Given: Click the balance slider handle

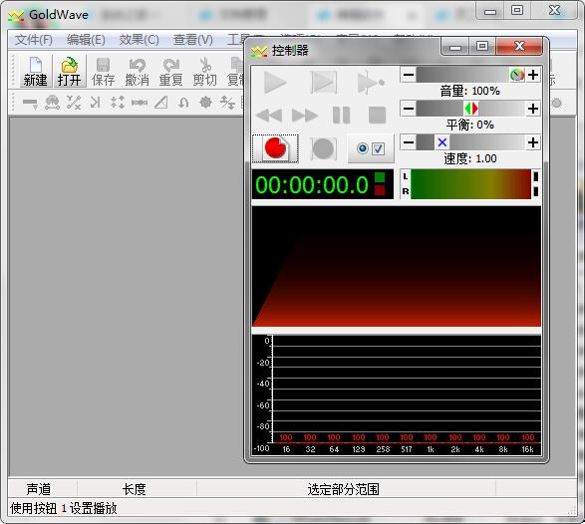Looking at the screenshot, I should coord(471,109).
